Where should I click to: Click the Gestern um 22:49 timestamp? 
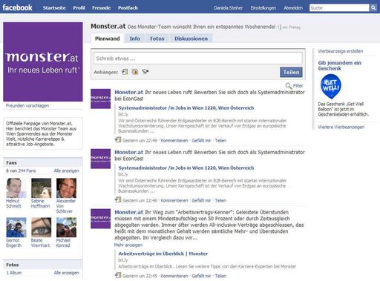[140, 141]
